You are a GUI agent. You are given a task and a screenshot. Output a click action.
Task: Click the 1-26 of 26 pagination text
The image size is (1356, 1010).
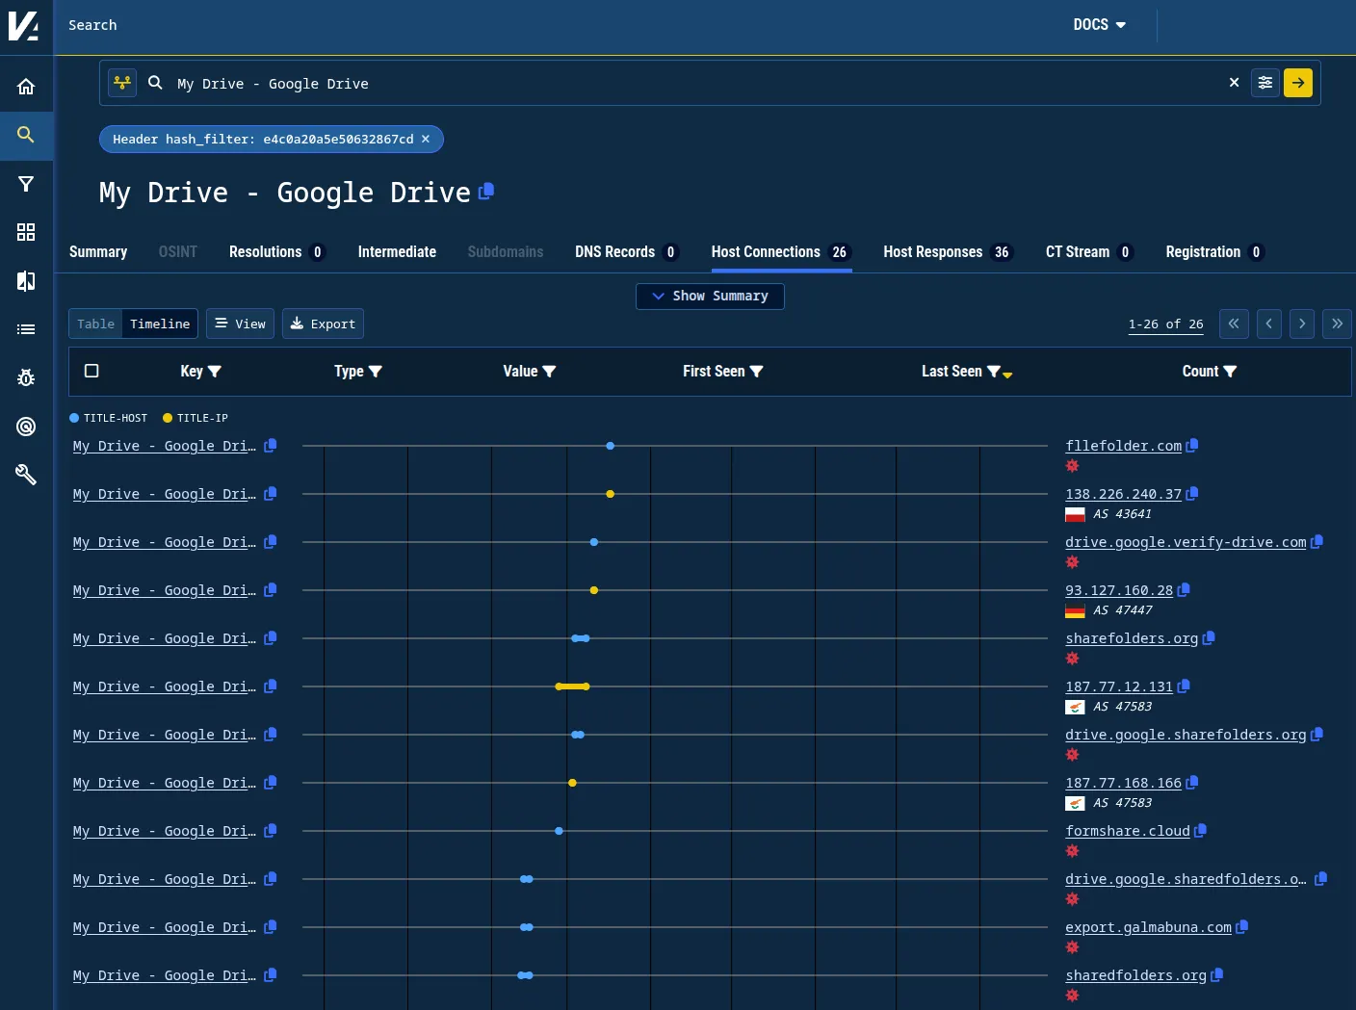[x=1165, y=324]
